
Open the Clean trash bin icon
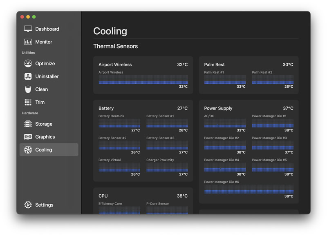point(28,89)
